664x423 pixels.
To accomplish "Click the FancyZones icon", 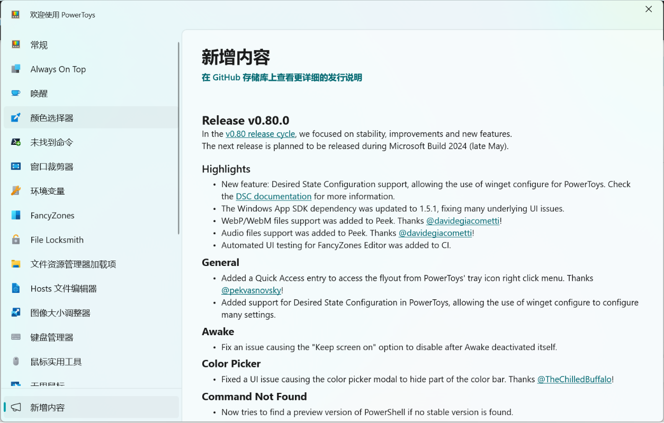I will 16,215.
